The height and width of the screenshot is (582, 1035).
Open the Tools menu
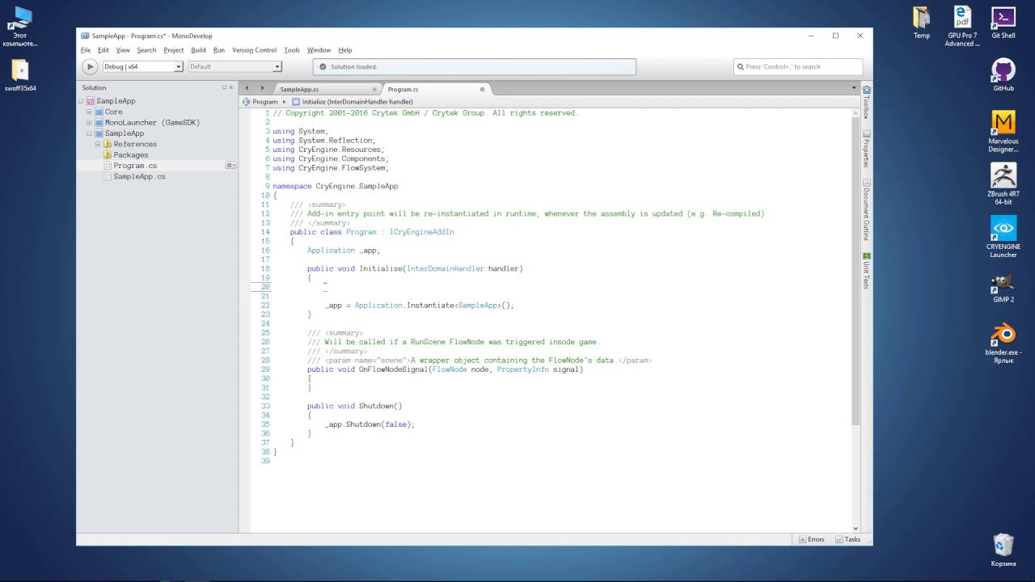click(x=292, y=50)
